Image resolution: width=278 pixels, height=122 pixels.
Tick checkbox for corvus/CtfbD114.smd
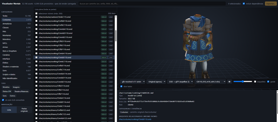coord(36,86)
